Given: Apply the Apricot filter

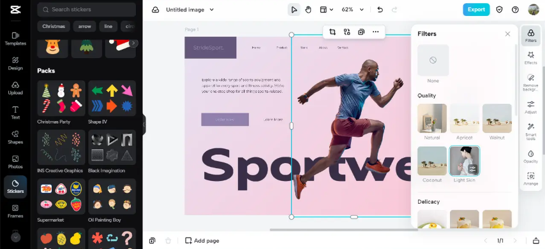Looking at the screenshot, I should pyautogui.click(x=465, y=118).
